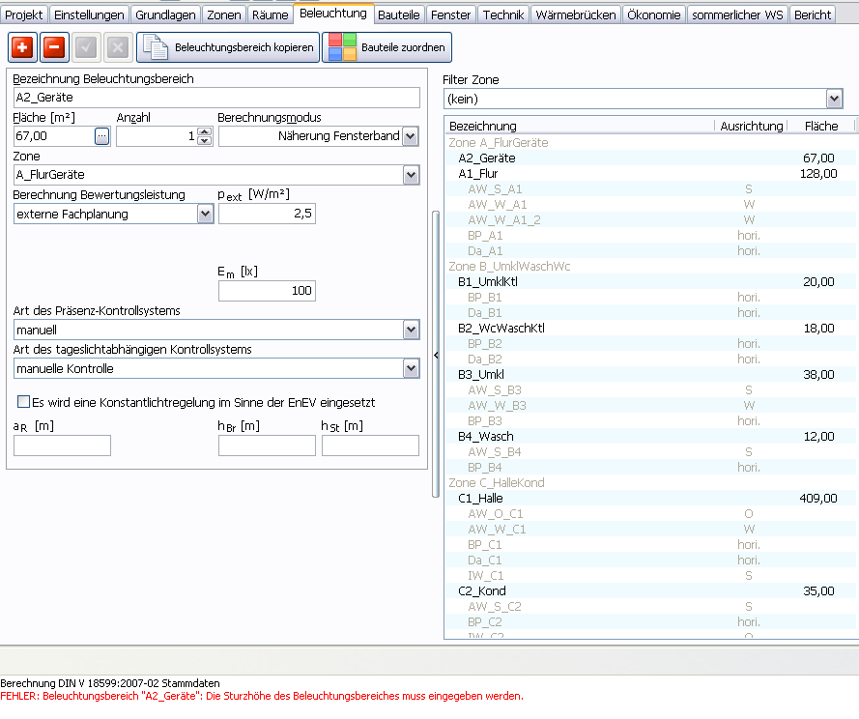The height and width of the screenshot is (719, 859).
Task: Switch to the Einstellungen tab
Action: click(89, 14)
